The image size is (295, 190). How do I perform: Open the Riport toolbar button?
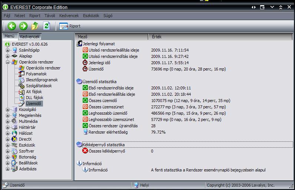[x=70, y=26]
